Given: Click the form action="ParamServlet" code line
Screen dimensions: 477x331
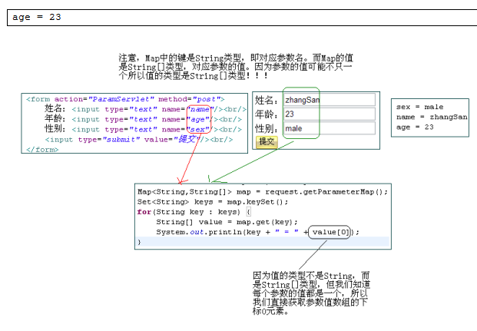Looking at the screenshot, I should coord(125,99).
